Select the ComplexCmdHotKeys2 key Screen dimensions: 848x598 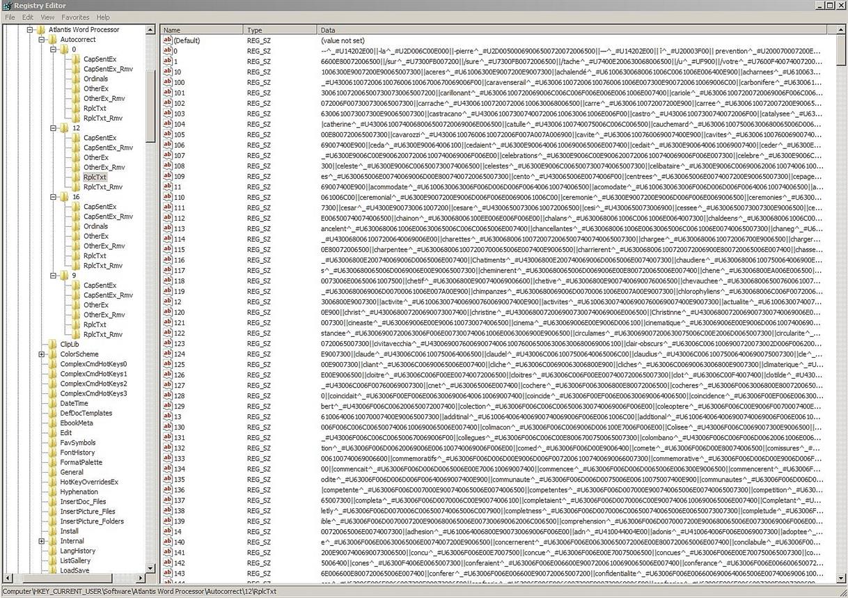tap(93, 384)
